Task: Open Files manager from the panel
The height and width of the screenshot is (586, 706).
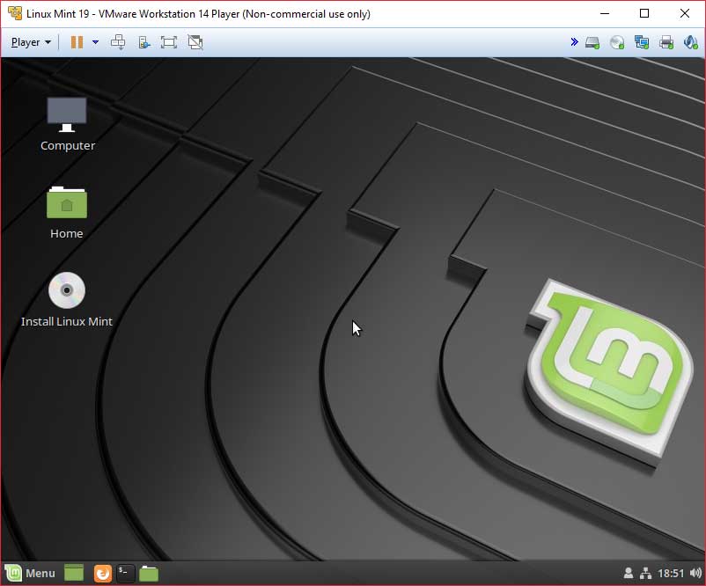Action: coord(149,574)
